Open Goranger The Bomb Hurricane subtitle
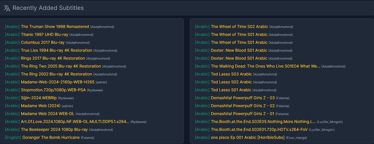Viewport: 374px width, 144px height. (51, 137)
